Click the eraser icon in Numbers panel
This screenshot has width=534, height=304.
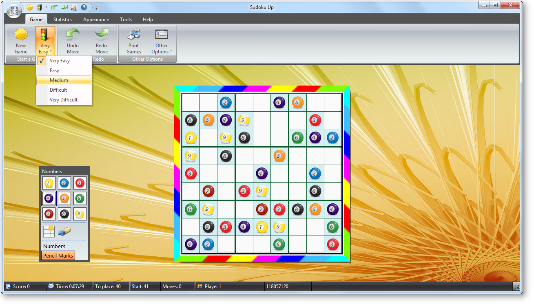[64, 231]
